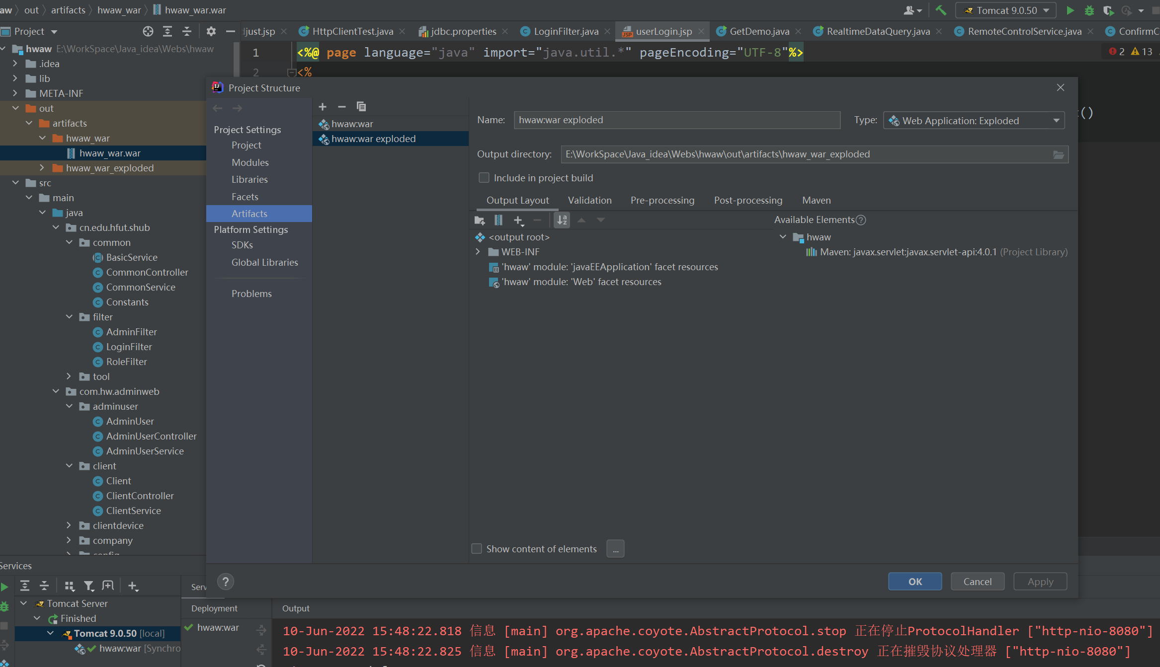Open the artifact Type dropdown
The height and width of the screenshot is (667, 1160).
click(974, 121)
